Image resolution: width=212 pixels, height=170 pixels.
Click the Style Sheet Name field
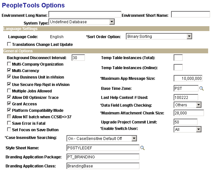[103, 148]
